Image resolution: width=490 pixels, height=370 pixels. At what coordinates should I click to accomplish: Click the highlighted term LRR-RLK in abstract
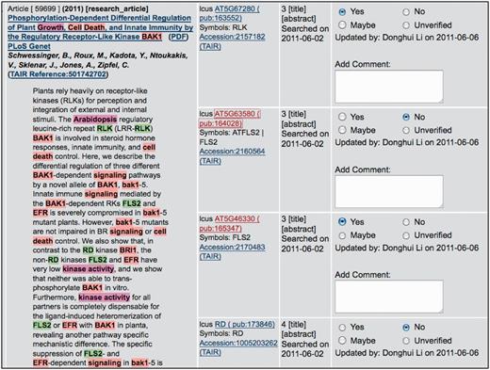click(x=134, y=129)
